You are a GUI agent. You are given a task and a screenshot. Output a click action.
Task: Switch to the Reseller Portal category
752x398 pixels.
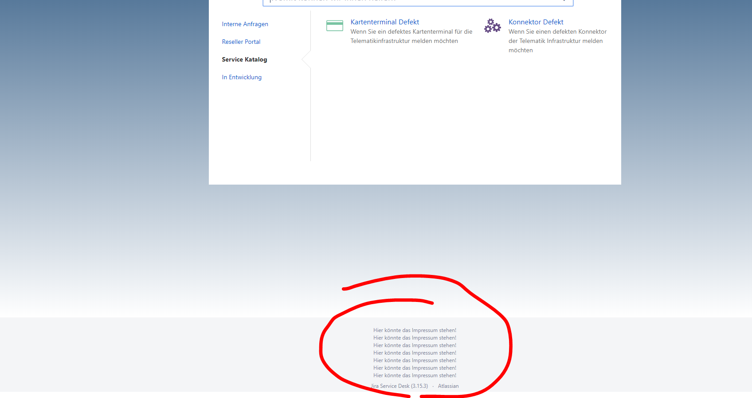pos(241,42)
